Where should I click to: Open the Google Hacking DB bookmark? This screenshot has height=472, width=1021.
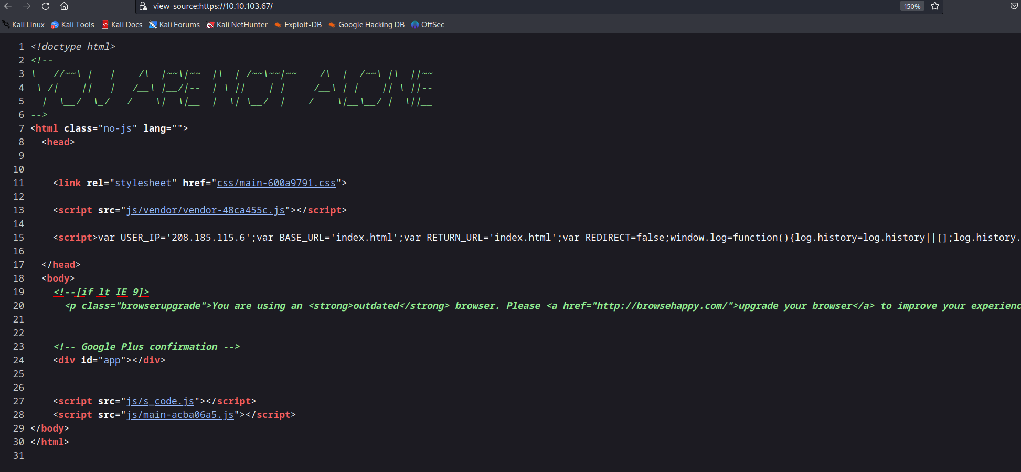pyautogui.click(x=367, y=25)
